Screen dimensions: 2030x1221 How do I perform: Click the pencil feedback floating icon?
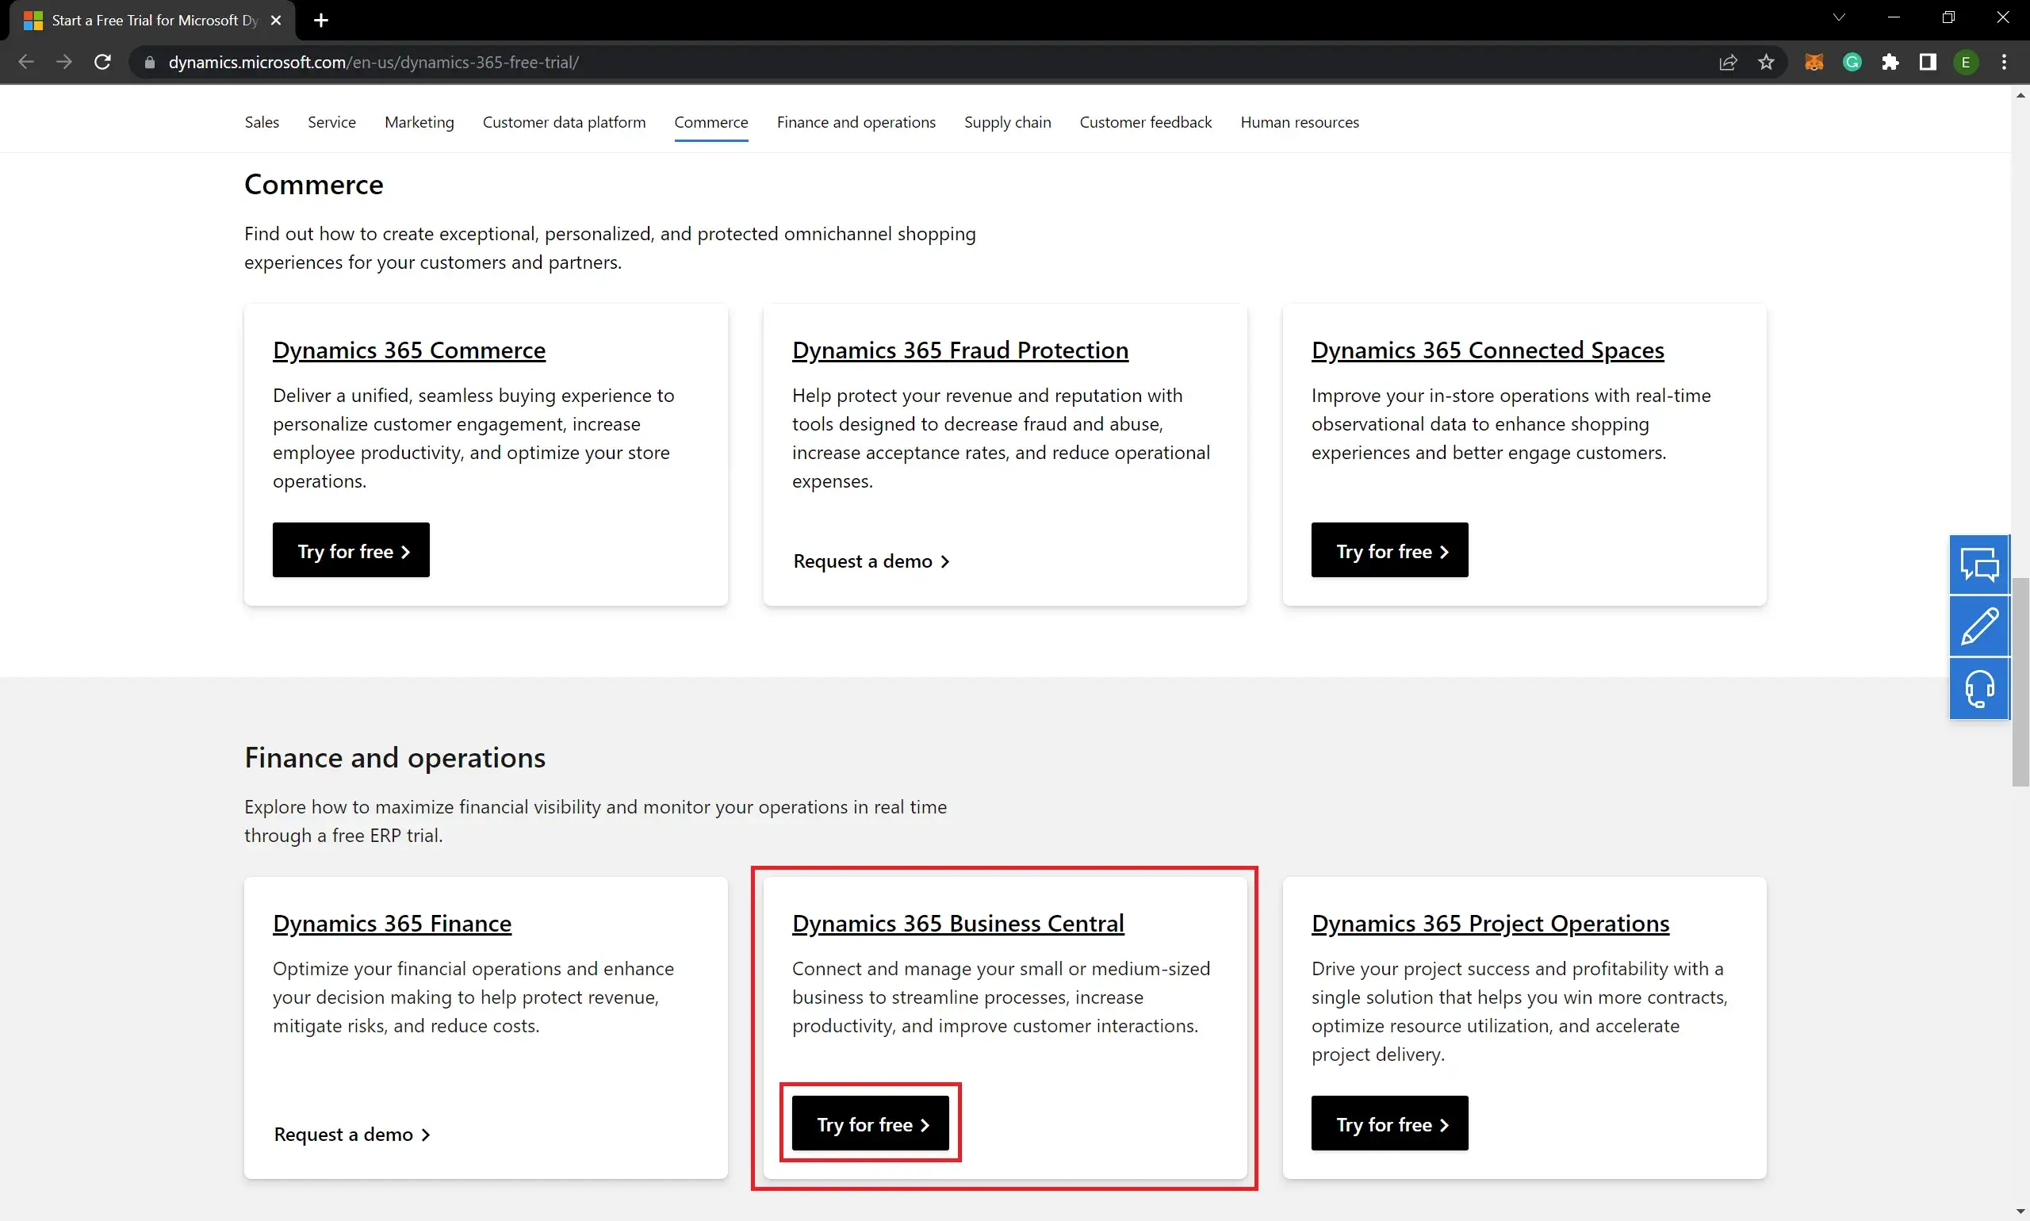coord(1979,627)
